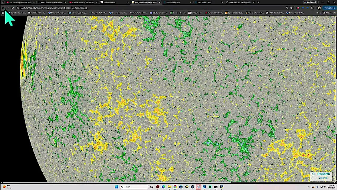This screenshot has width=337, height=190.
Task: Close the HMI latest color Mag tab
Action: [x=160, y=2]
